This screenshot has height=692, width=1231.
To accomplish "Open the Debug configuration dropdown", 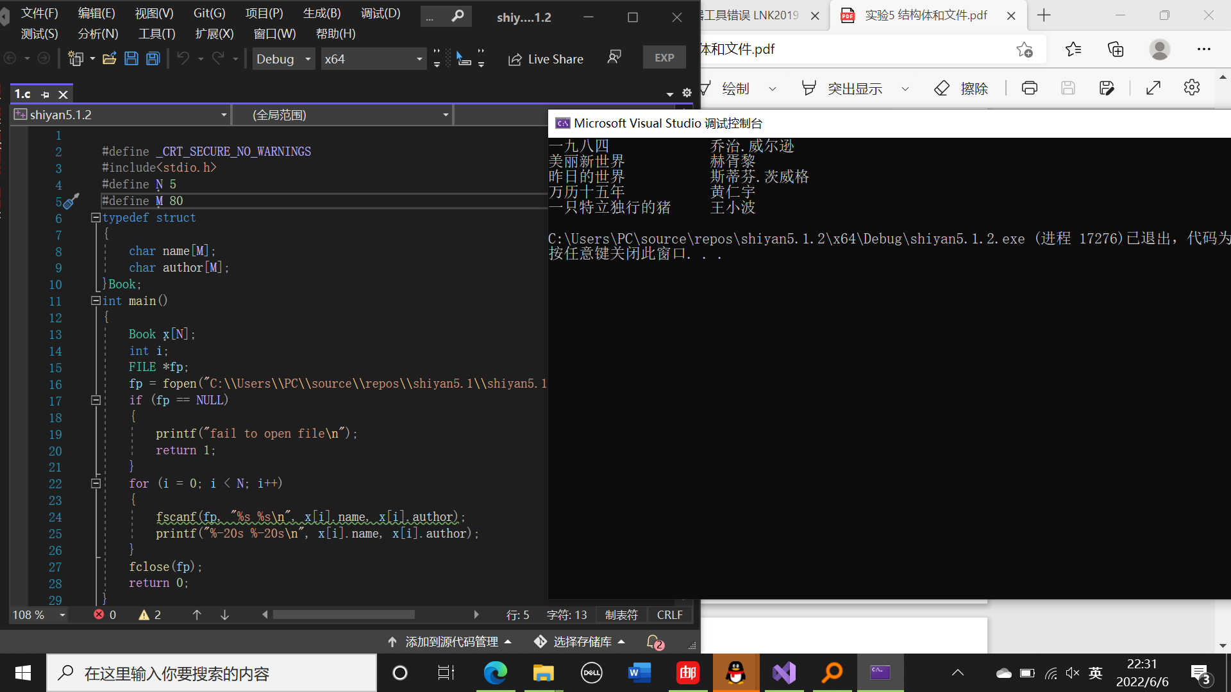I will click(x=283, y=59).
